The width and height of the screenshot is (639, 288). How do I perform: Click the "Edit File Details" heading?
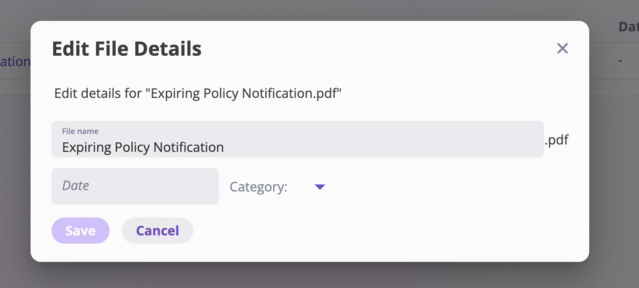point(127,49)
